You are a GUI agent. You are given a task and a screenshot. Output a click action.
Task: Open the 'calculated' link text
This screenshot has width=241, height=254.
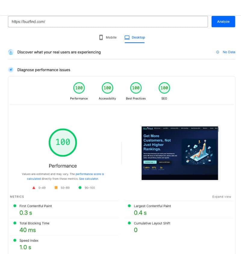tap(34, 179)
